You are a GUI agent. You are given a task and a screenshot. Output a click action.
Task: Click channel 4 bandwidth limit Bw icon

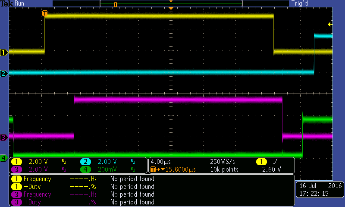pyautogui.click(x=133, y=169)
